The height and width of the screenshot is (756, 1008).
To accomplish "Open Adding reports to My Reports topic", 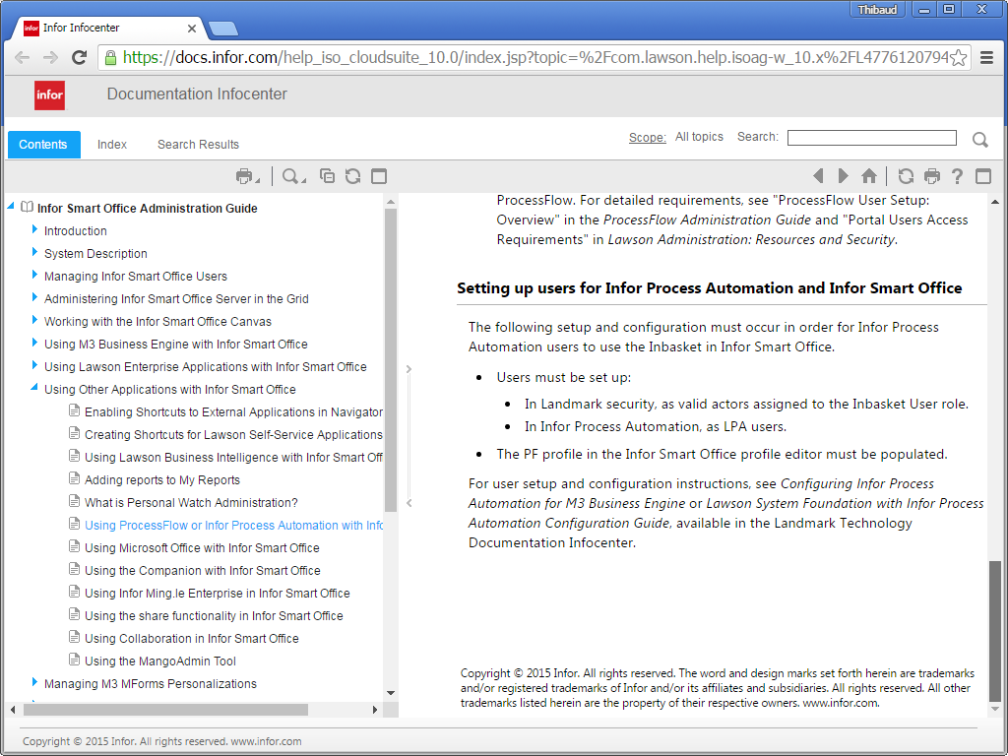I will 161,480.
